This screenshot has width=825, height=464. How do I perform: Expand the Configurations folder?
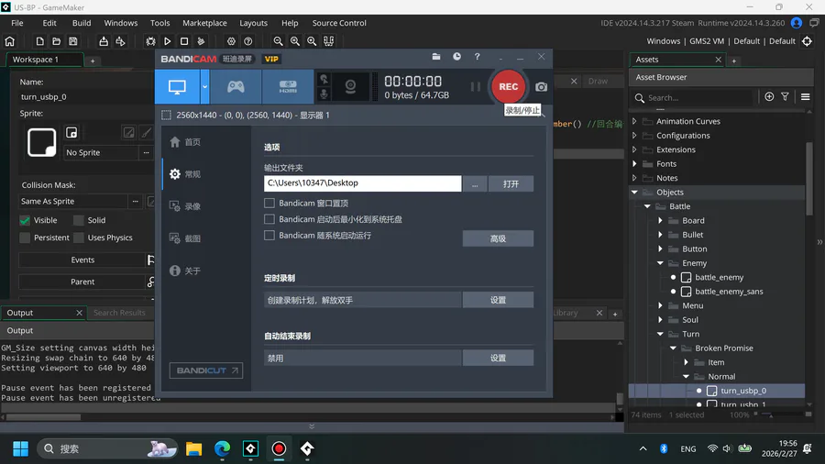coord(634,135)
